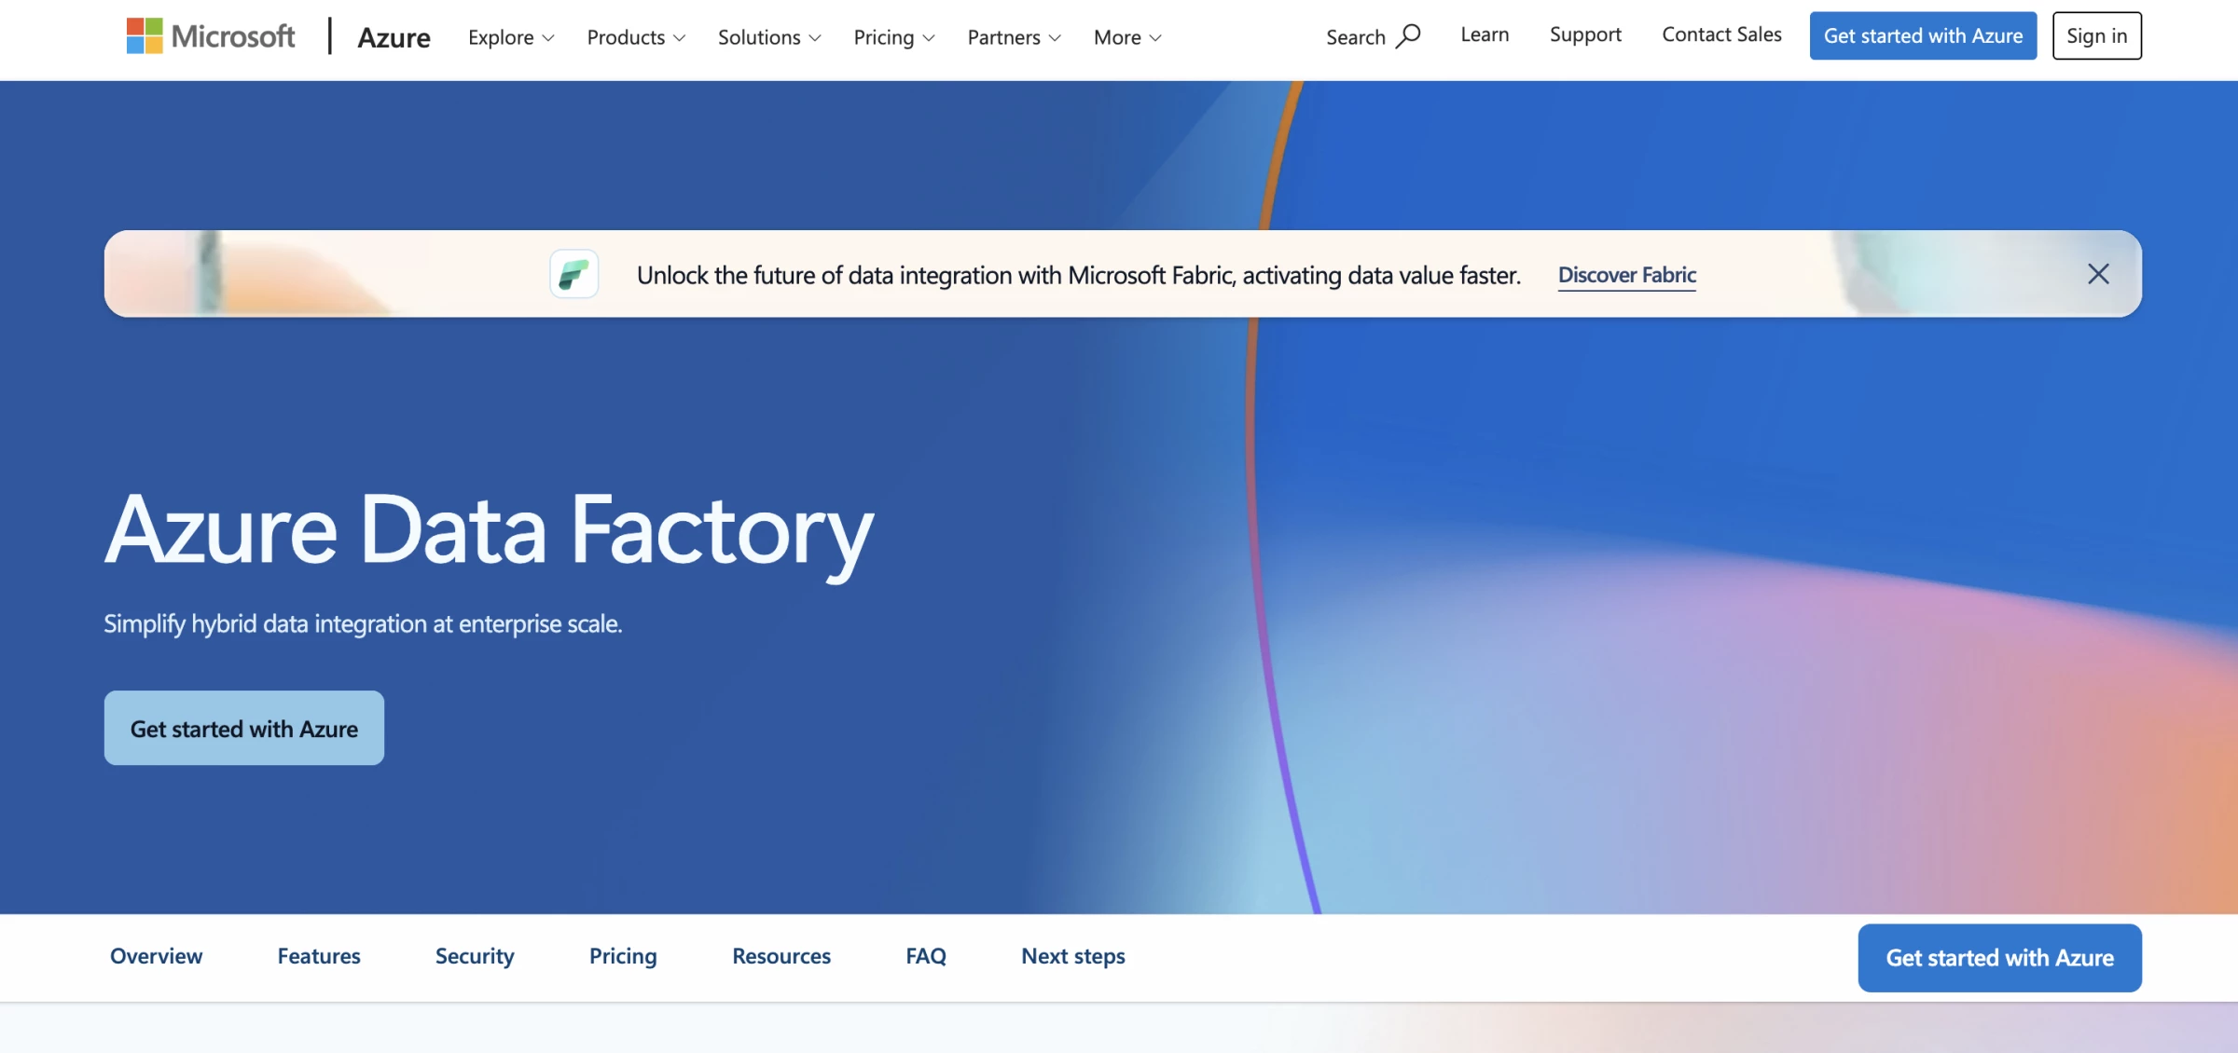Click the Microsoft logo

click(211, 36)
